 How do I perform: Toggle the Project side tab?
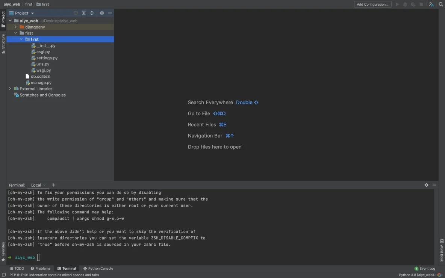(3, 19)
